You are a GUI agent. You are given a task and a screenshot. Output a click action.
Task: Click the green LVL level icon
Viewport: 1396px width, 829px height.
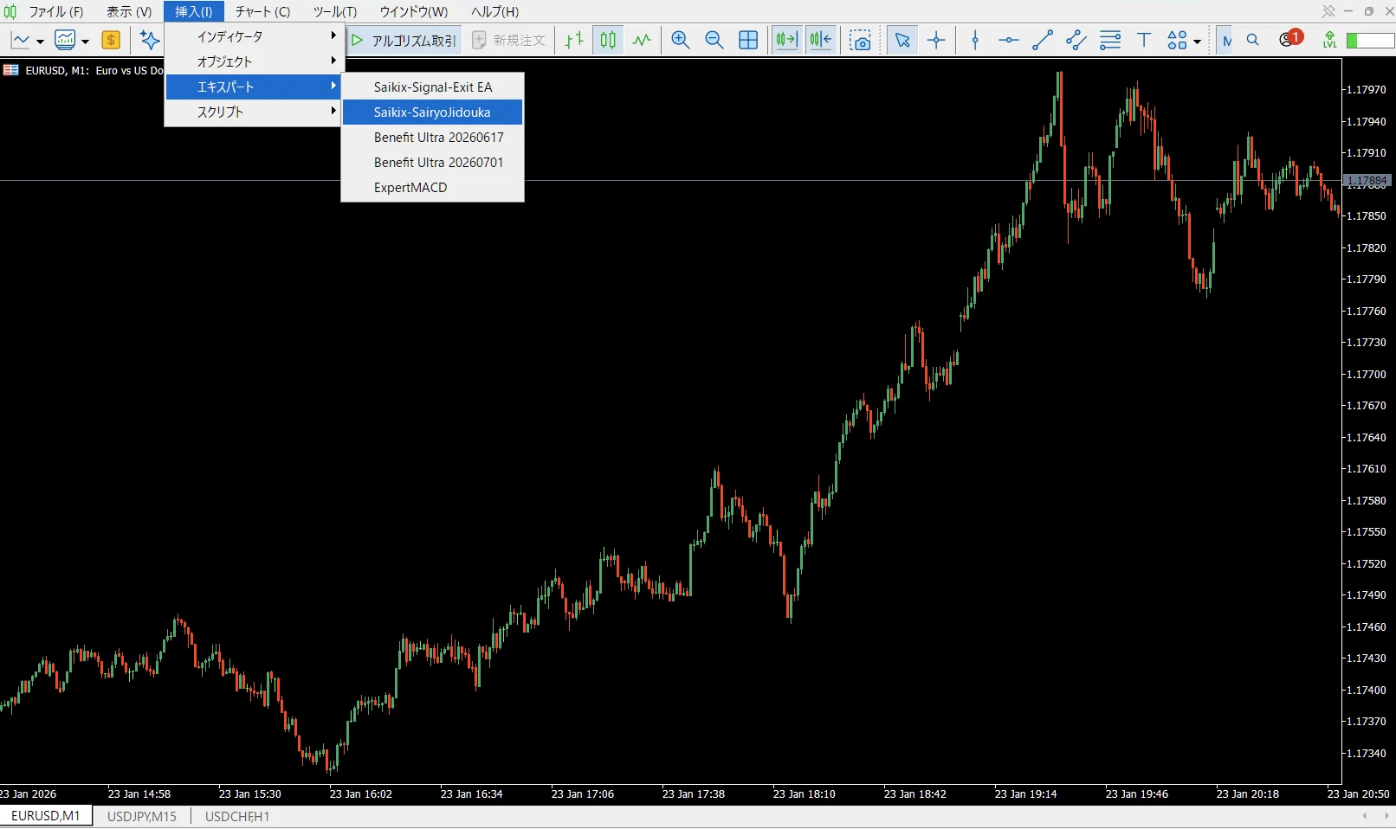[x=1329, y=40]
